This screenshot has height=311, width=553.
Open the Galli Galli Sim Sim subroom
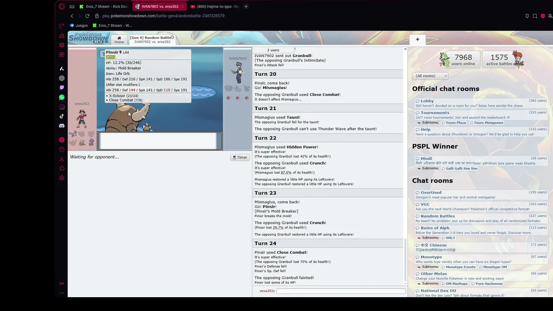click(459, 168)
